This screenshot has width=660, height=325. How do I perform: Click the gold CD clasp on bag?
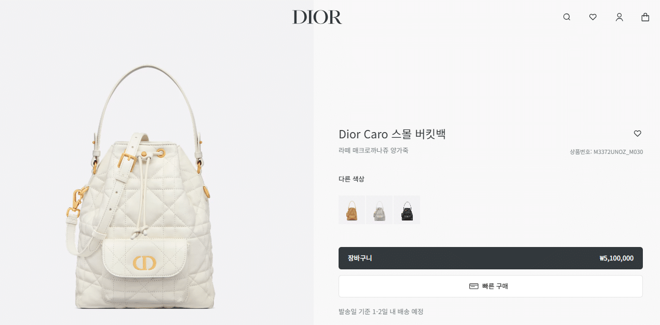144,263
